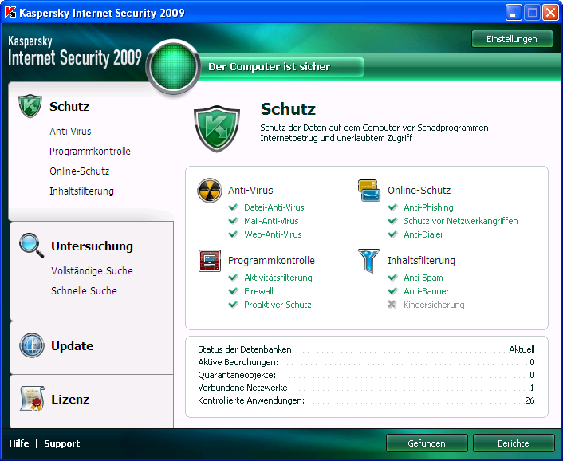Select Programmkontrolle in the sidebar
Screen dimensions: 563x461
tap(90, 152)
